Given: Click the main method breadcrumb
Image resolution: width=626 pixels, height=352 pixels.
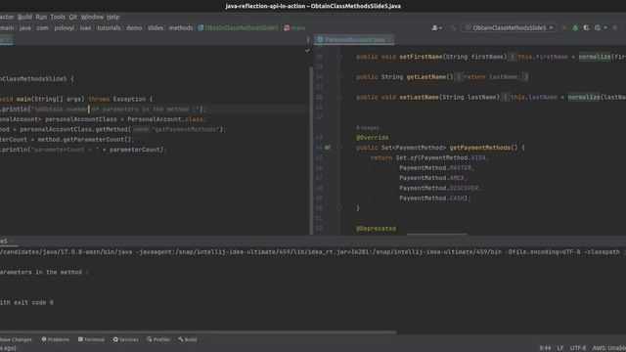Looking at the screenshot, I should [294, 28].
